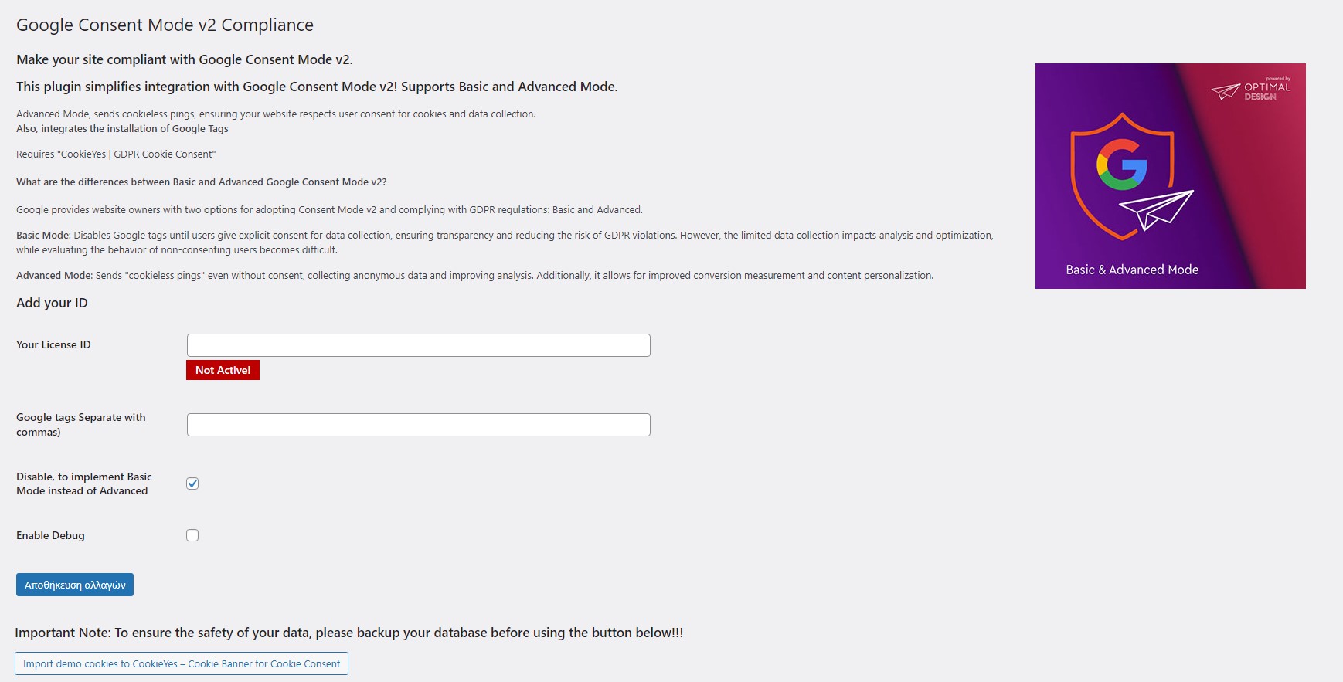
Task: Click the Αποθήκευση αλλαγών save button
Action: point(75,585)
